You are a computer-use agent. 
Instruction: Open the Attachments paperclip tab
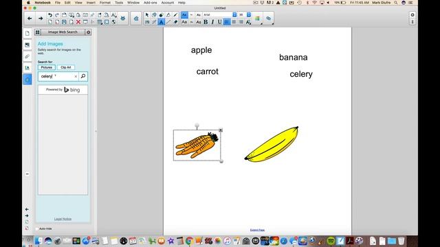(x=27, y=56)
